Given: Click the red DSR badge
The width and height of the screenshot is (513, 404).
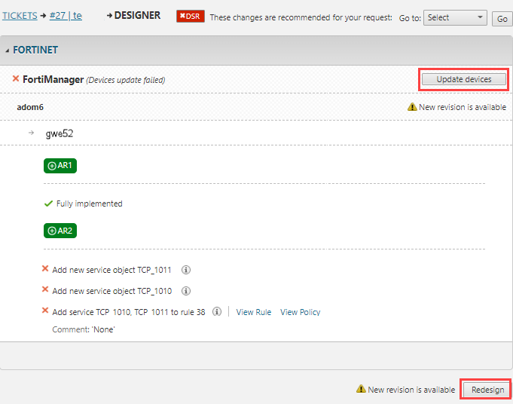Looking at the screenshot, I should pyautogui.click(x=191, y=16).
